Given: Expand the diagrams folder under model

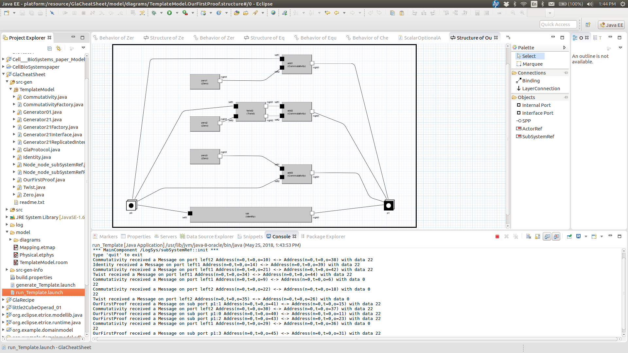Looking at the screenshot, I should click(11, 240).
